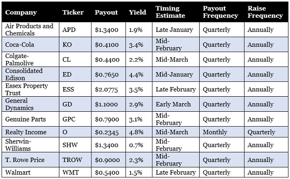Click the Company column header
This screenshot has height=179, width=290.
[21, 13]
